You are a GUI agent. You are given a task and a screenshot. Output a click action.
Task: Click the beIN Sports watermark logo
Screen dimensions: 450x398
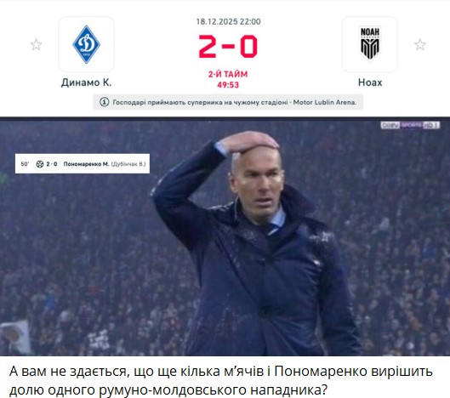pyautogui.click(x=410, y=125)
